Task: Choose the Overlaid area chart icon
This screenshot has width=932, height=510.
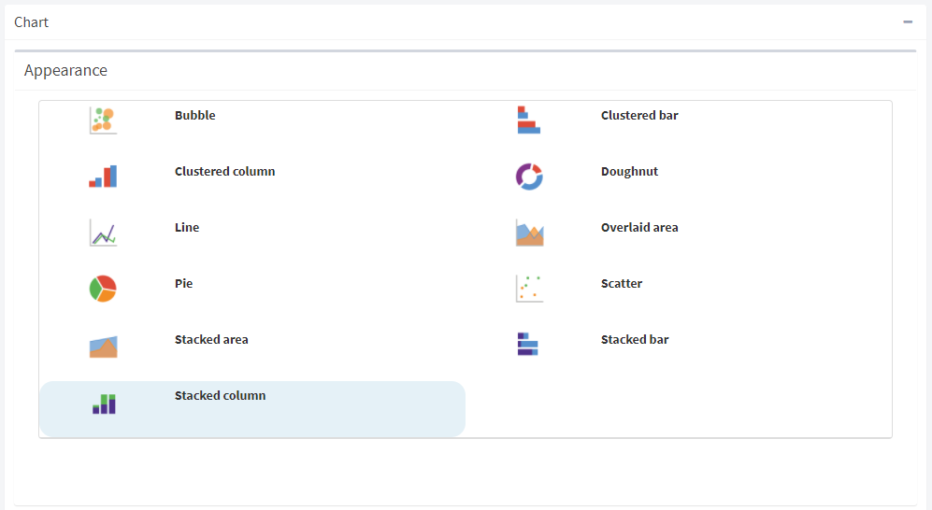Action: (x=530, y=233)
